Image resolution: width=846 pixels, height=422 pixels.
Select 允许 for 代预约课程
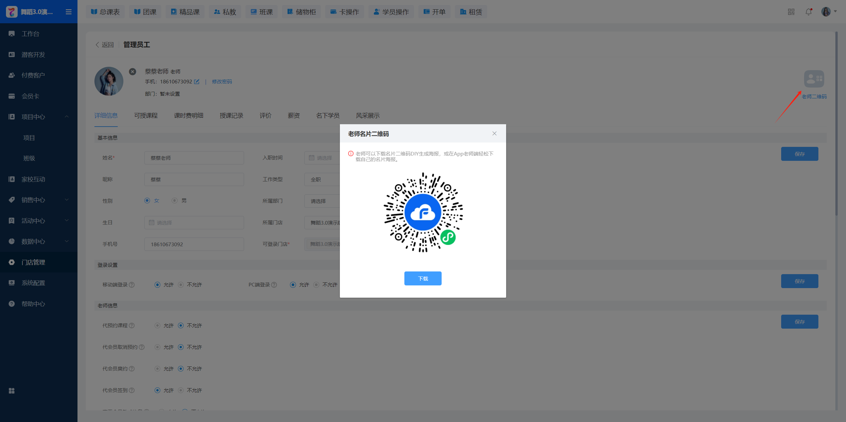point(157,326)
